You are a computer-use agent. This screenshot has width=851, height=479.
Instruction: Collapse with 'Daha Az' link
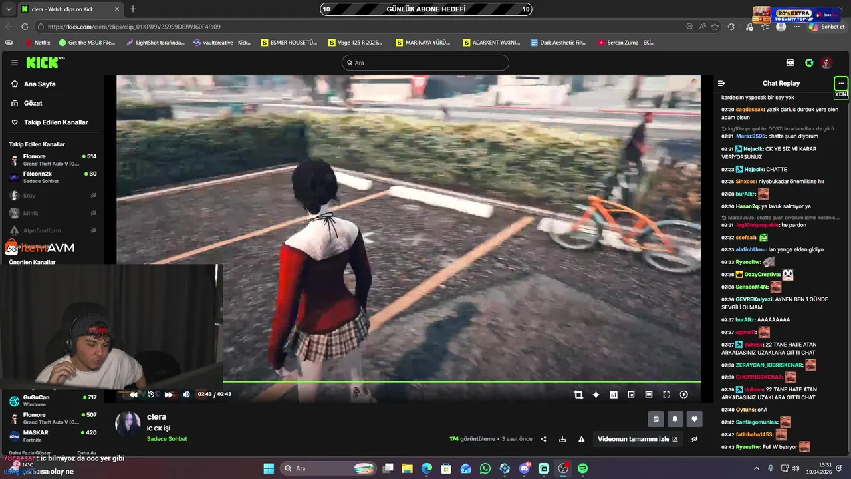click(87, 453)
